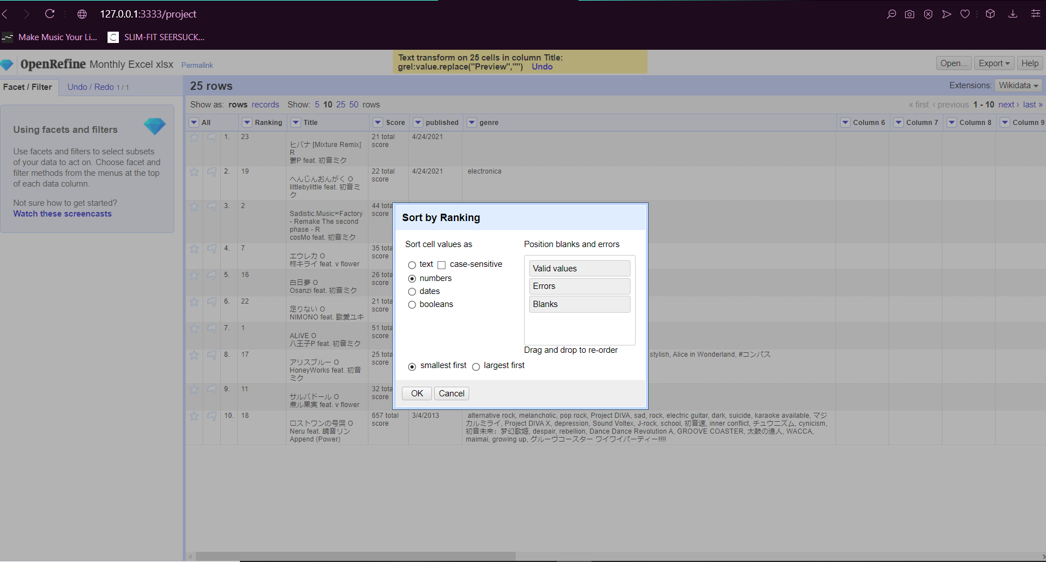Select the dates sort option
Screen dimensions: 1046x562
412,292
